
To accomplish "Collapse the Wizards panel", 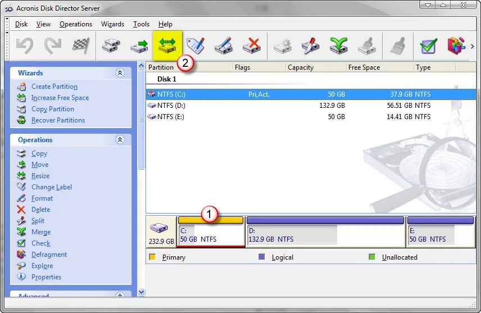I will [x=120, y=72].
